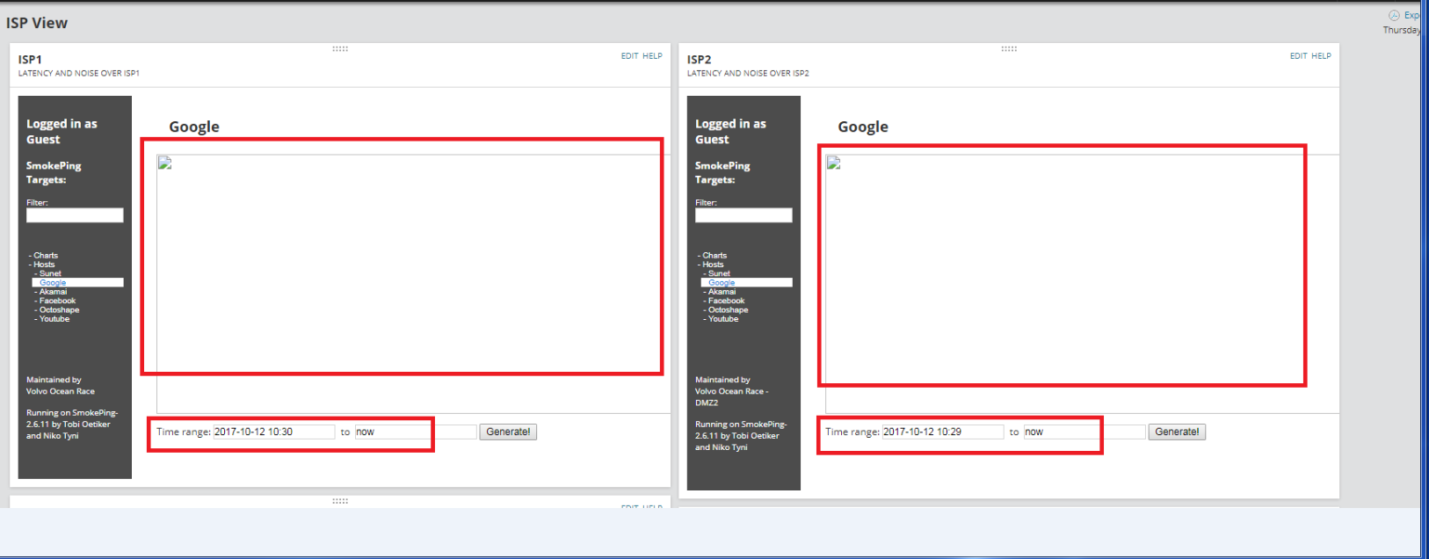
Task: Click the Google heading in ISP2
Action: tap(863, 127)
